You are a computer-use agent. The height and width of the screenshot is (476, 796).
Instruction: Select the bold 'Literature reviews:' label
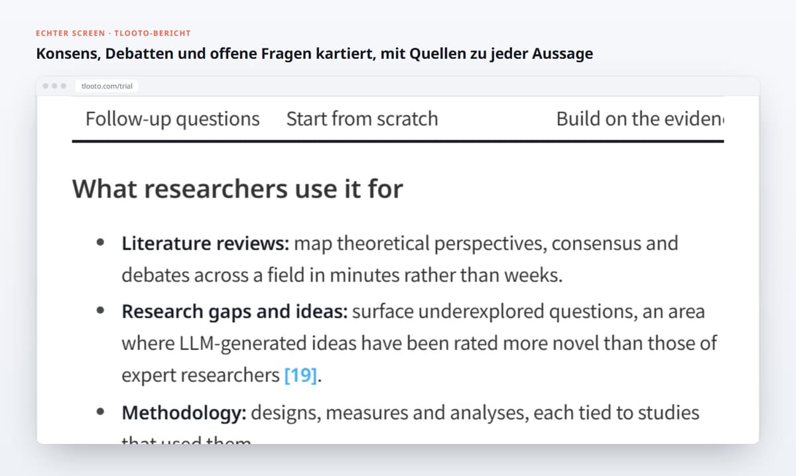click(x=205, y=243)
